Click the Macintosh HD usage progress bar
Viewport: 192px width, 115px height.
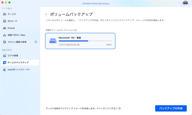point(85,41)
